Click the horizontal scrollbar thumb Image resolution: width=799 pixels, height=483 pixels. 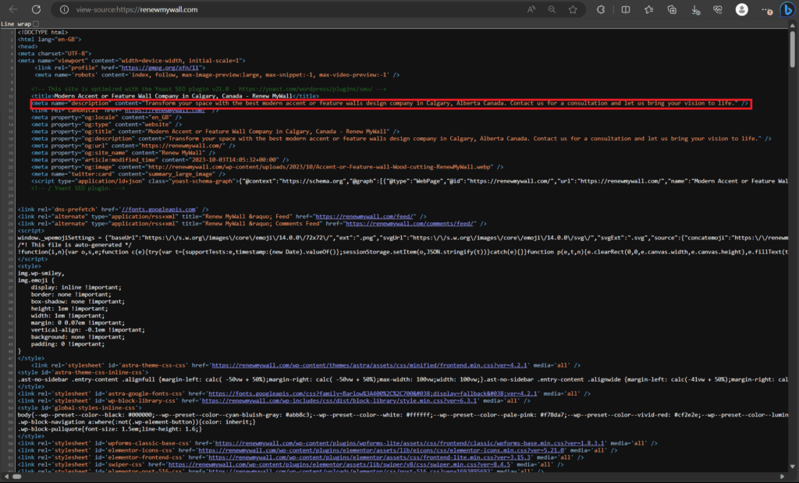click(x=17, y=477)
